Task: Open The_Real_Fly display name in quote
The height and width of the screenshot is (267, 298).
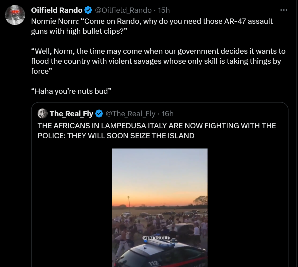Action: [x=71, y=114]
